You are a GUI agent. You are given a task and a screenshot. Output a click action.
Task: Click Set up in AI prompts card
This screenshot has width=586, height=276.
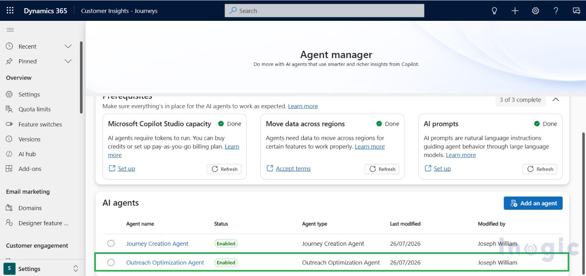coord(442,168)
